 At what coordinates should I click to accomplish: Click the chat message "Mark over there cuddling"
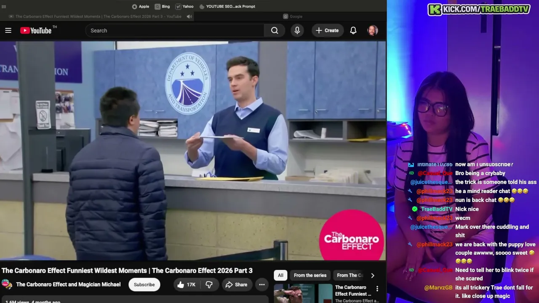[492, 231]
